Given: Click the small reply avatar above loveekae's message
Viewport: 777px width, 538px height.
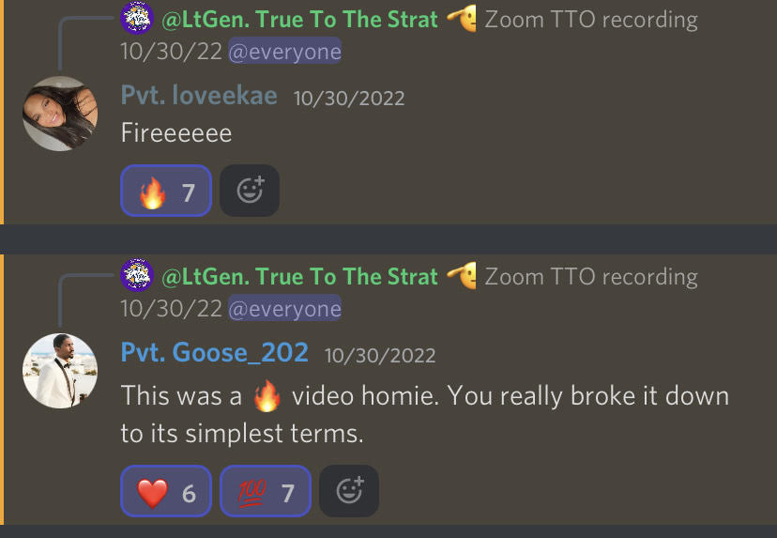Looking at the screenshot, I should pos(137,18).
